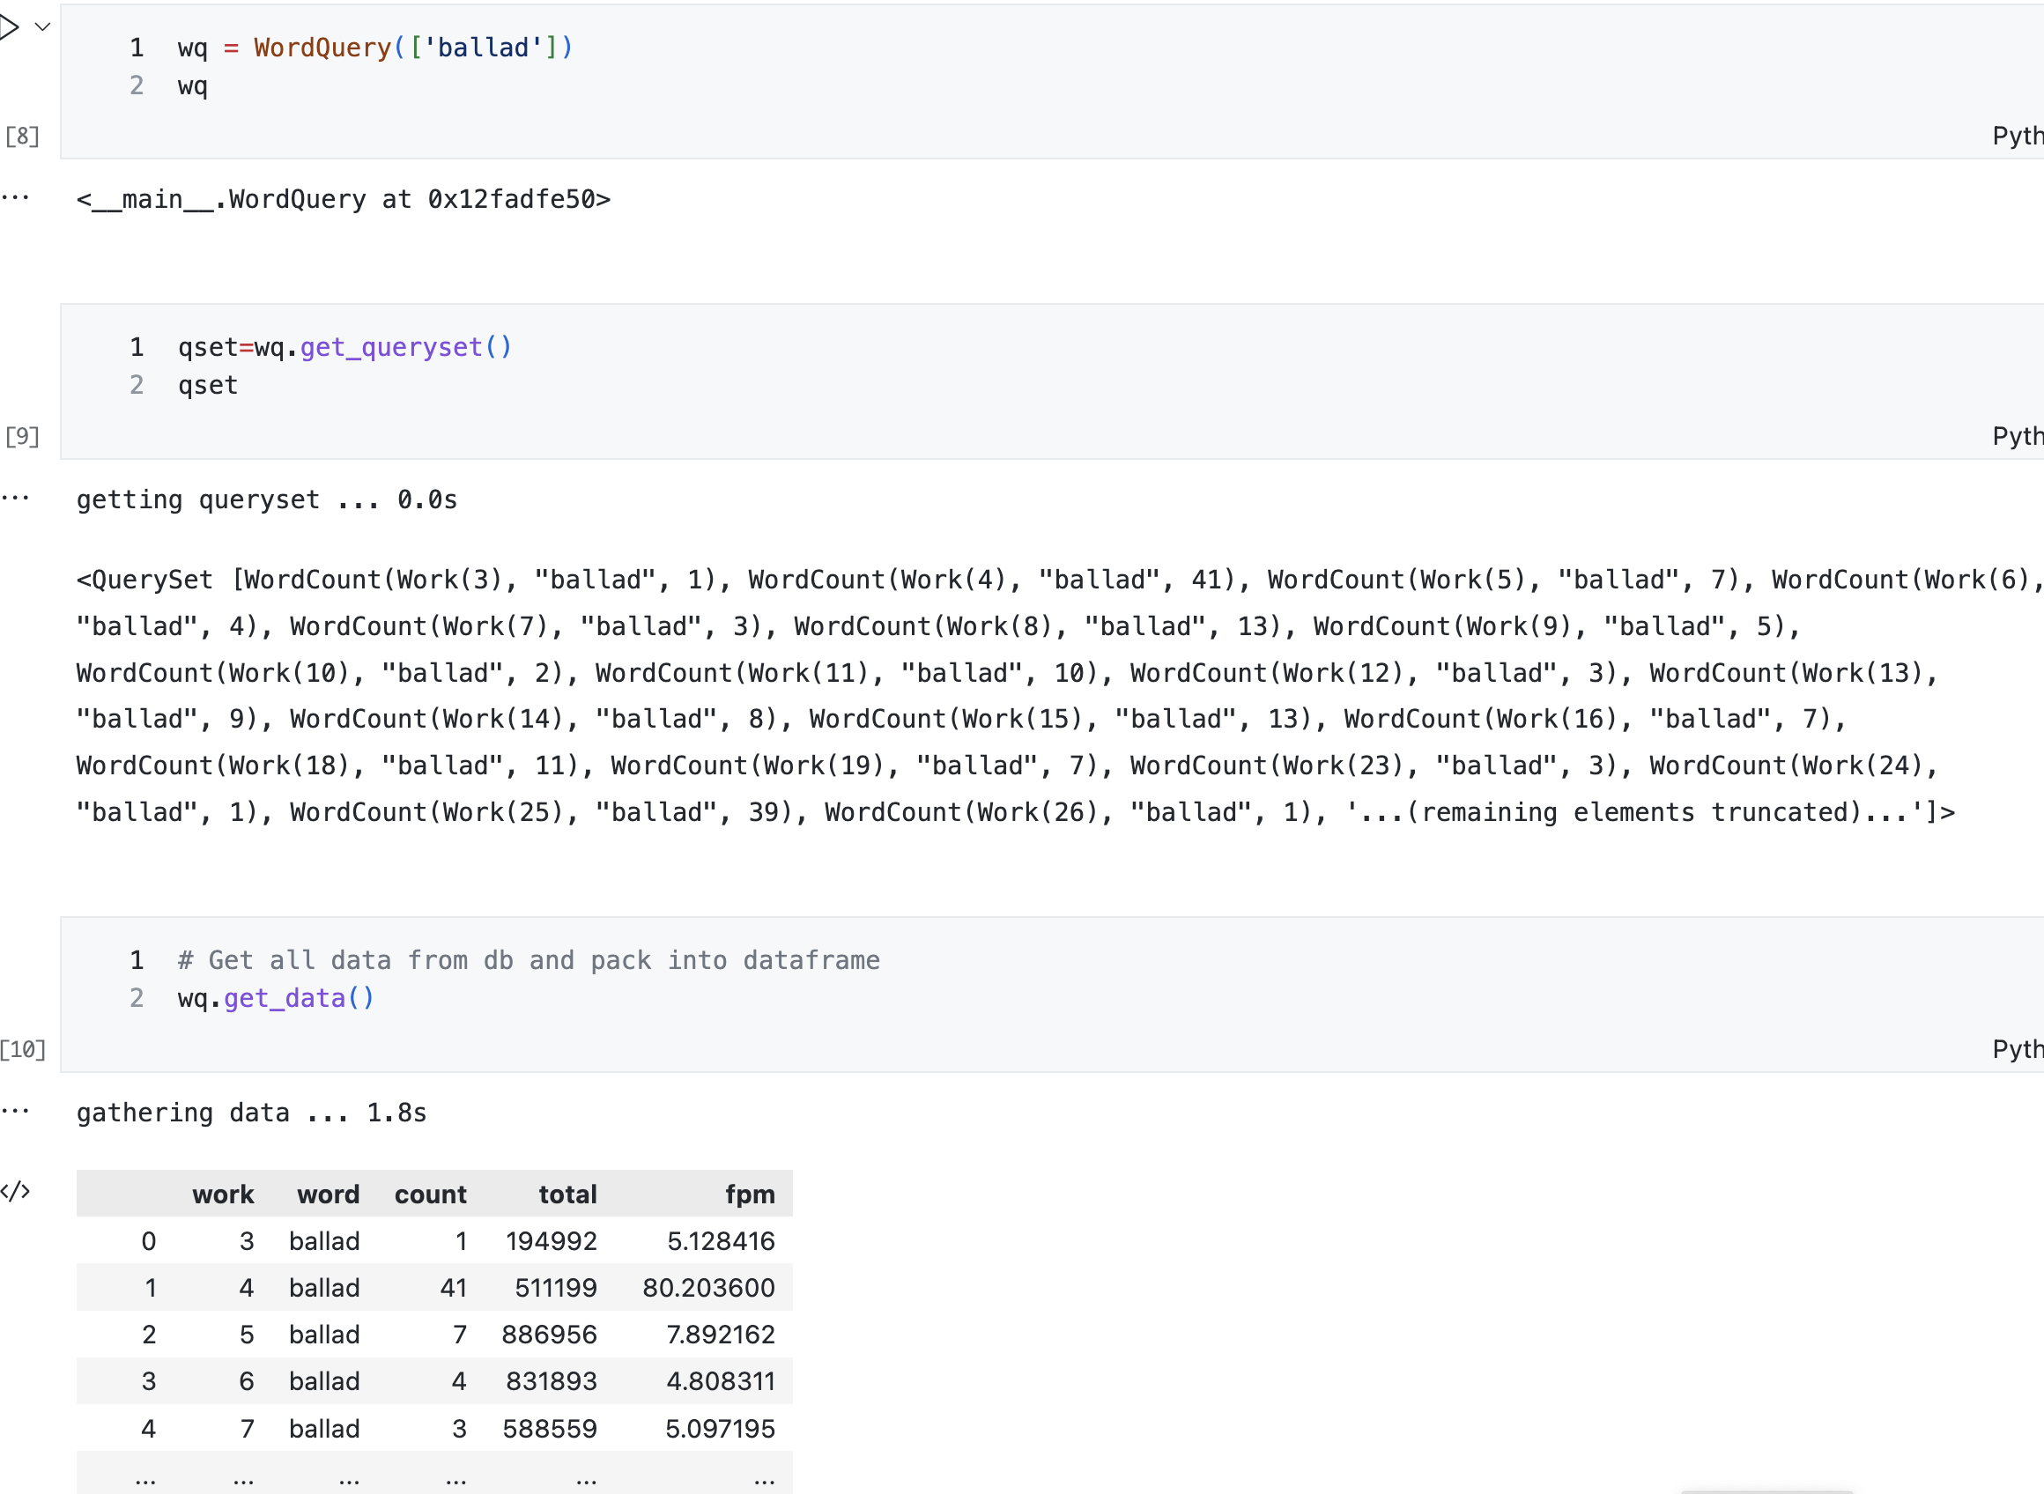Open output actions ellipsis for cell 8

15,197
